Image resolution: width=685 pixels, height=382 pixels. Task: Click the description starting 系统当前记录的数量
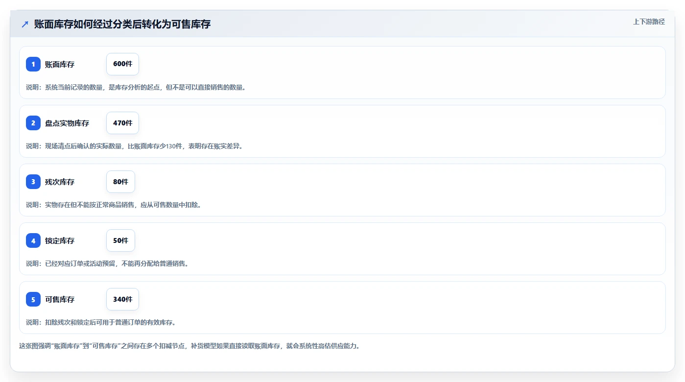[136, 87]
